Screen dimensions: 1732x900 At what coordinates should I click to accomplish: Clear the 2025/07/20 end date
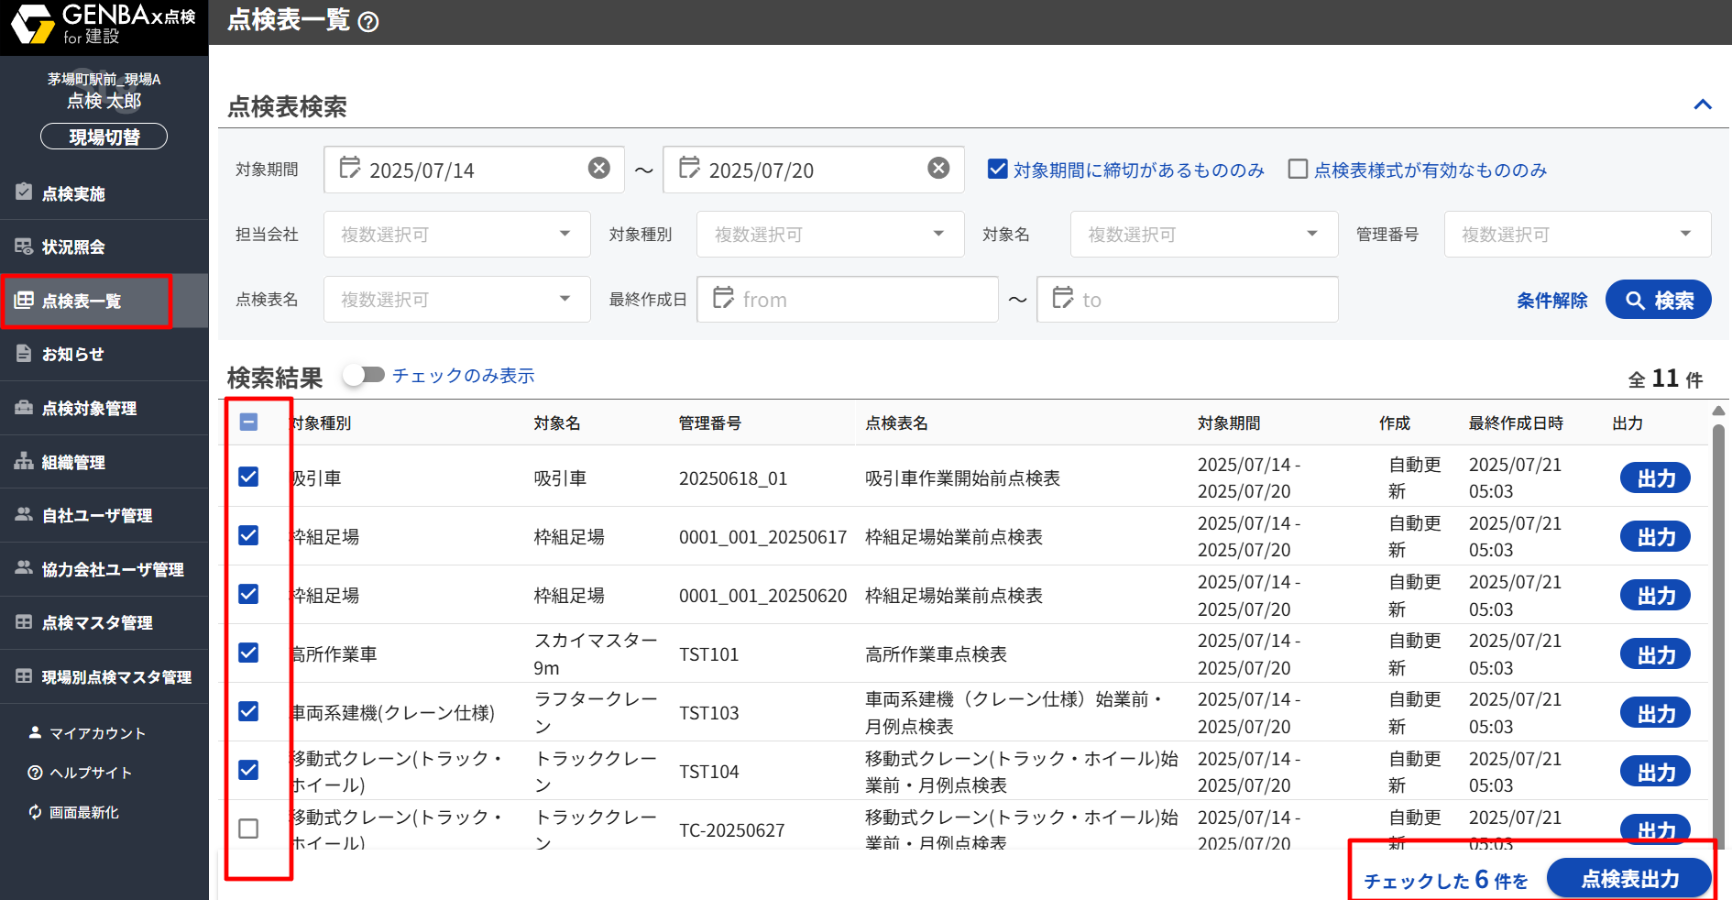[937, 169]
